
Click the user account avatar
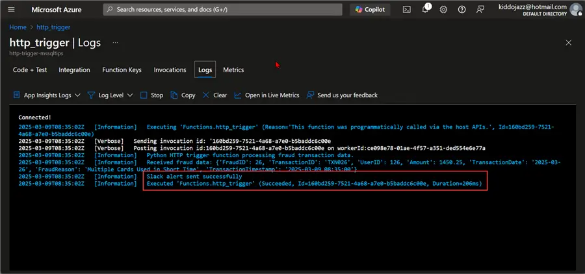click(x=576, y=10)
